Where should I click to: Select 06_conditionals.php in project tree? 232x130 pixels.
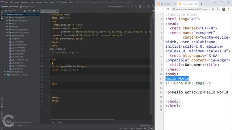point(18,60)
